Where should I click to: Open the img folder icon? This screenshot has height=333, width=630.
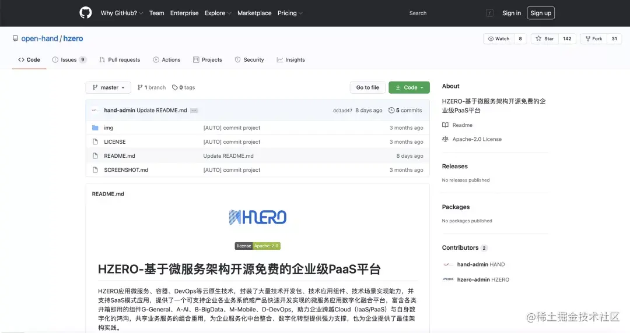95,127
